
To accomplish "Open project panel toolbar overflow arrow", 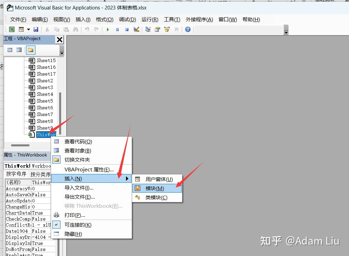I will pos(62,51).
